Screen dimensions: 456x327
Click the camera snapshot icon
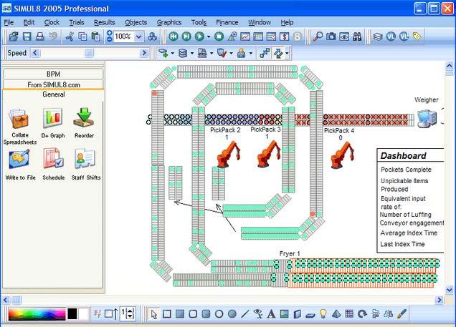331,36
